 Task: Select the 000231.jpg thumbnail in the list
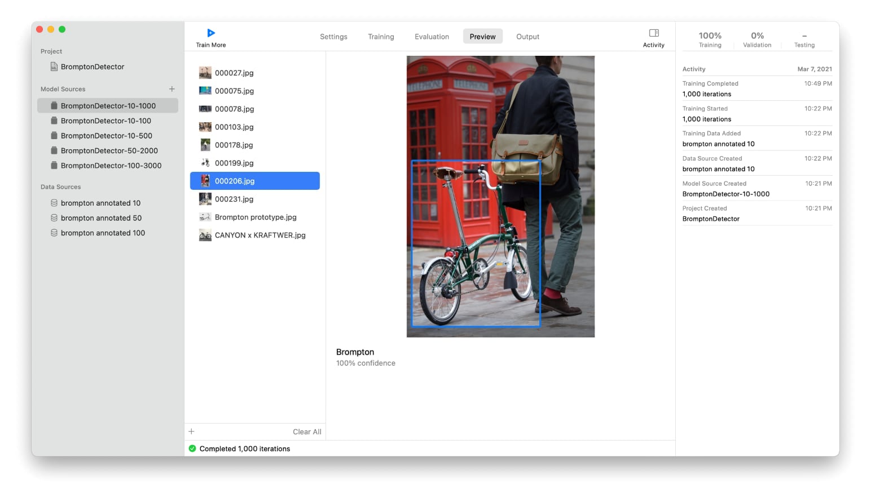205,199
